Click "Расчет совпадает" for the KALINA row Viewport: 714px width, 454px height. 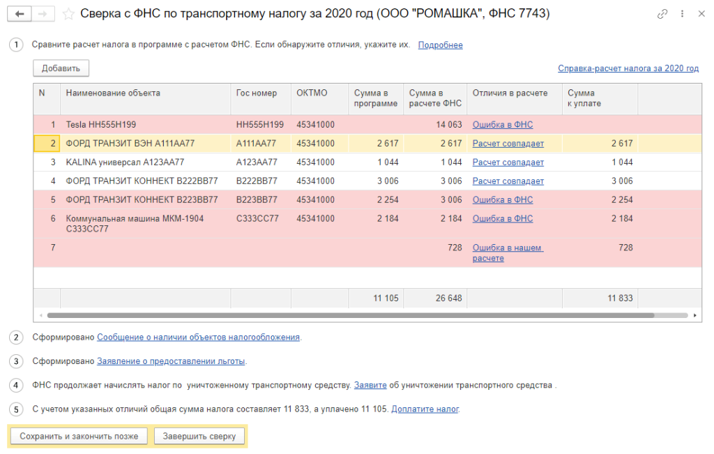point(508,162)
